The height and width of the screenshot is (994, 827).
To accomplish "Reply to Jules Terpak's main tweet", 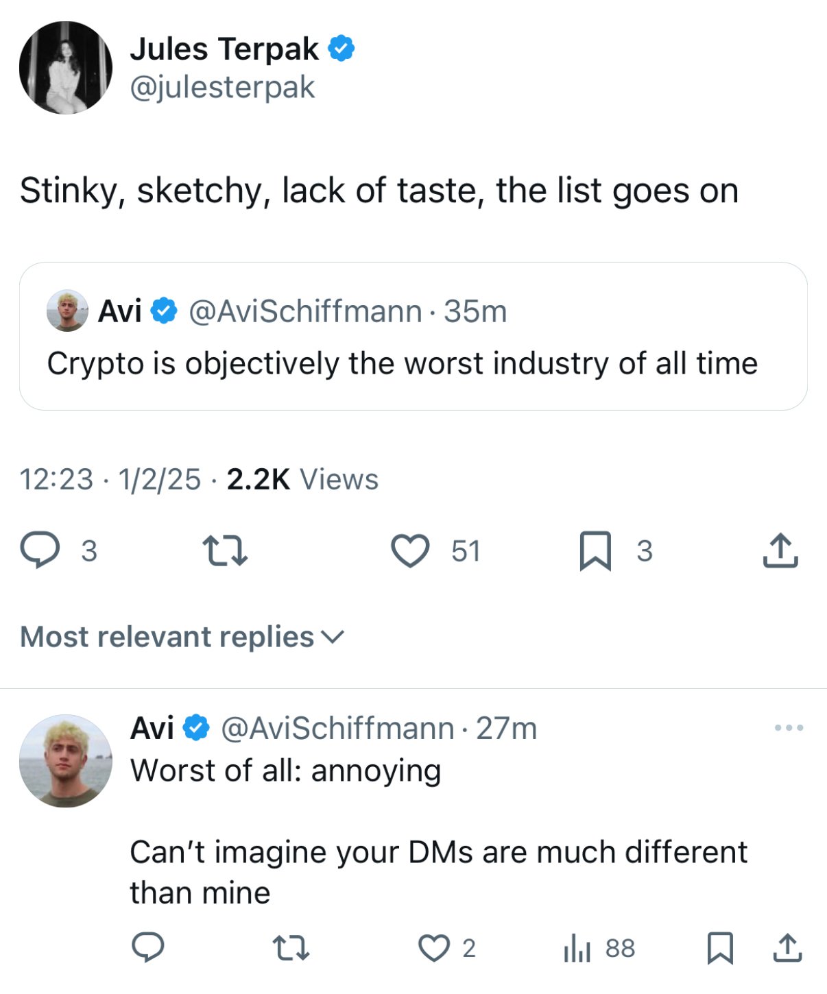I will [x=40, y=550].
